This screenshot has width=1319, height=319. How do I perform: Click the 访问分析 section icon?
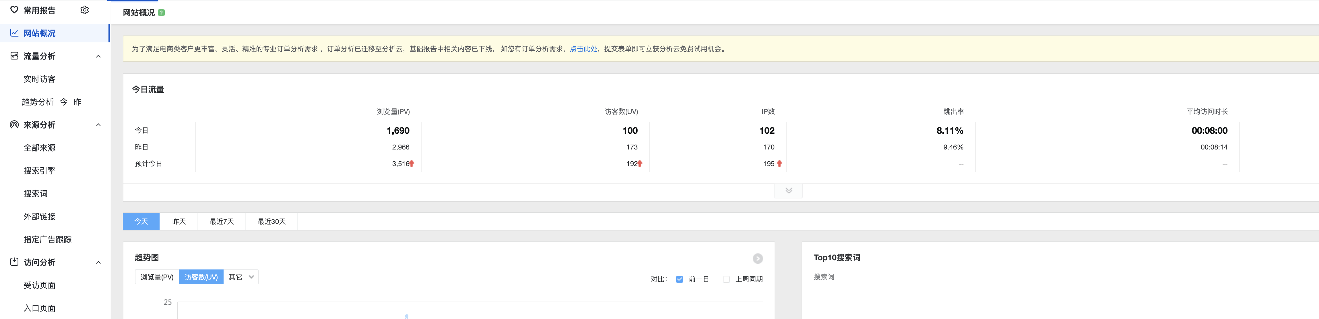(14, 262)
